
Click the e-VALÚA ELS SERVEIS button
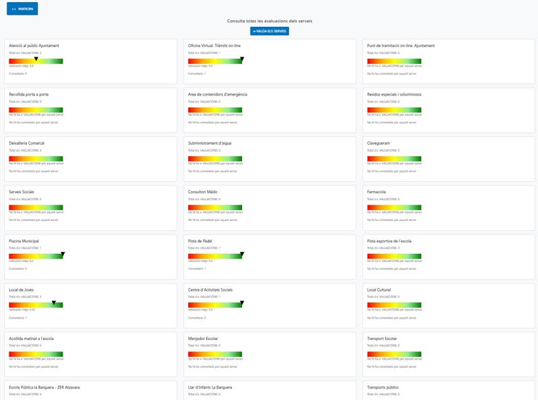pyautogui.click(x=270, y=31)
